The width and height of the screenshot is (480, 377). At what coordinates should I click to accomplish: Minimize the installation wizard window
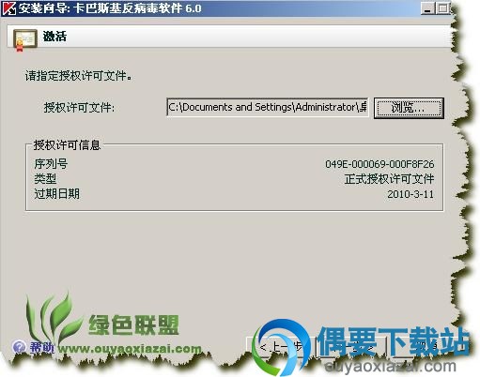pos(427,8)
